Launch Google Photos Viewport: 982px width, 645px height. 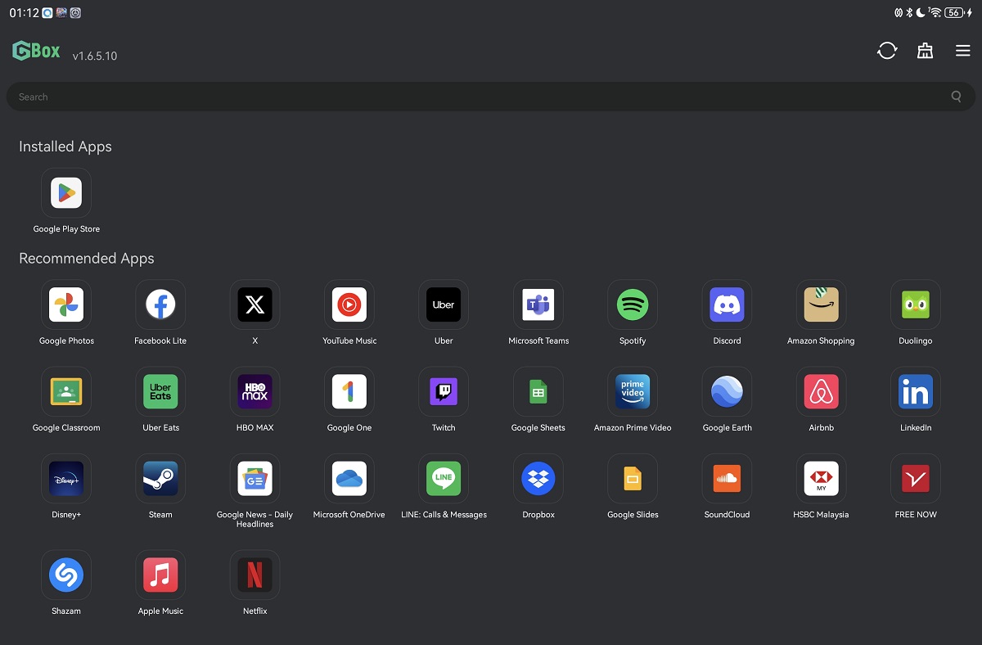(x=66, y=304)
